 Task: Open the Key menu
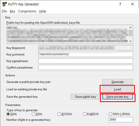[x=13, y=11]
